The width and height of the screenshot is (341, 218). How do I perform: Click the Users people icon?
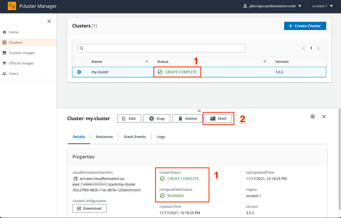click(x=4, y=74)
